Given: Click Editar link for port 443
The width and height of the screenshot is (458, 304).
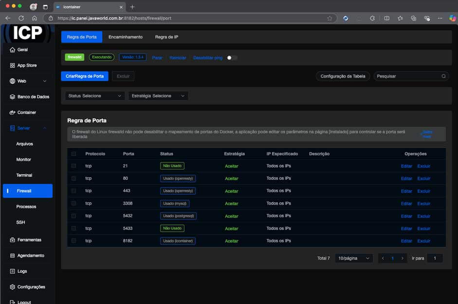Looking at the screenshot, I should (x=406, y=191).
